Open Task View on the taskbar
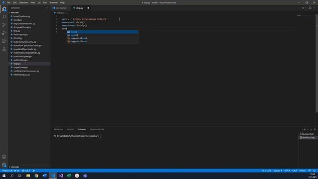 (20, 176)
